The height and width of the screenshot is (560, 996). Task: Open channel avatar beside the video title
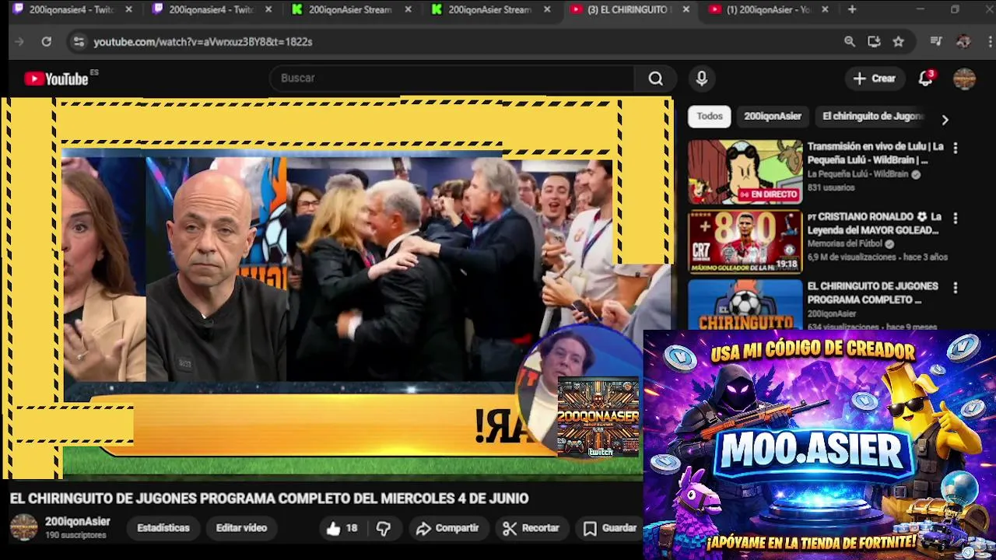pos(23,527)
